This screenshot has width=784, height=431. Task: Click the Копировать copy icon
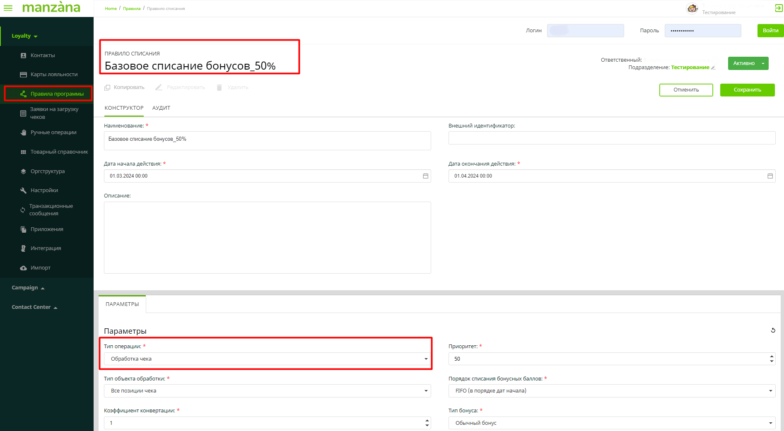[x=107, y=87]
